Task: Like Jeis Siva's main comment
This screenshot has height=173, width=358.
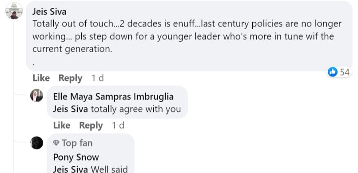Action: click(41, 78)
